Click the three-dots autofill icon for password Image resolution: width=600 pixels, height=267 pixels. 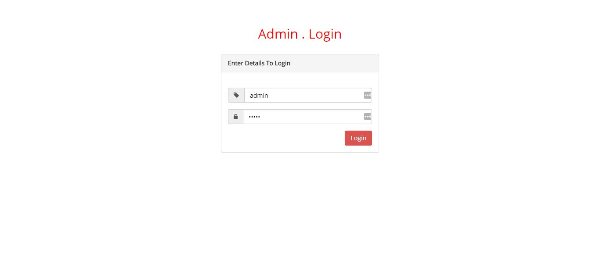(368, 117)
